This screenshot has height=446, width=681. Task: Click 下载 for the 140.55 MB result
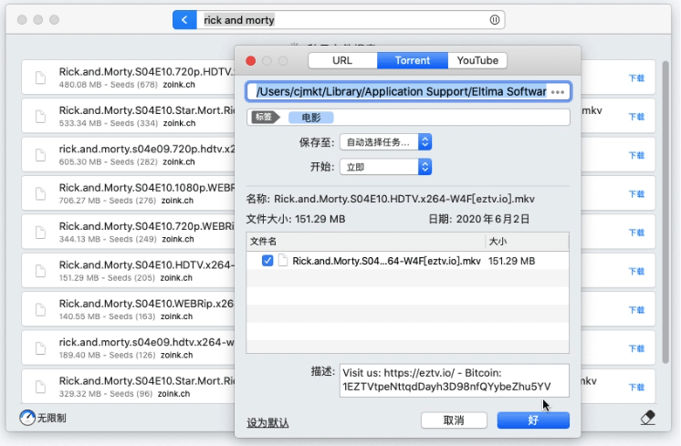(636, 310)
